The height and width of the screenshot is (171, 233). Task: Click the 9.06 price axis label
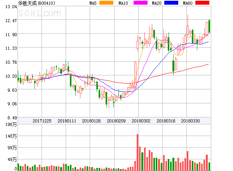tap(12, 104)
